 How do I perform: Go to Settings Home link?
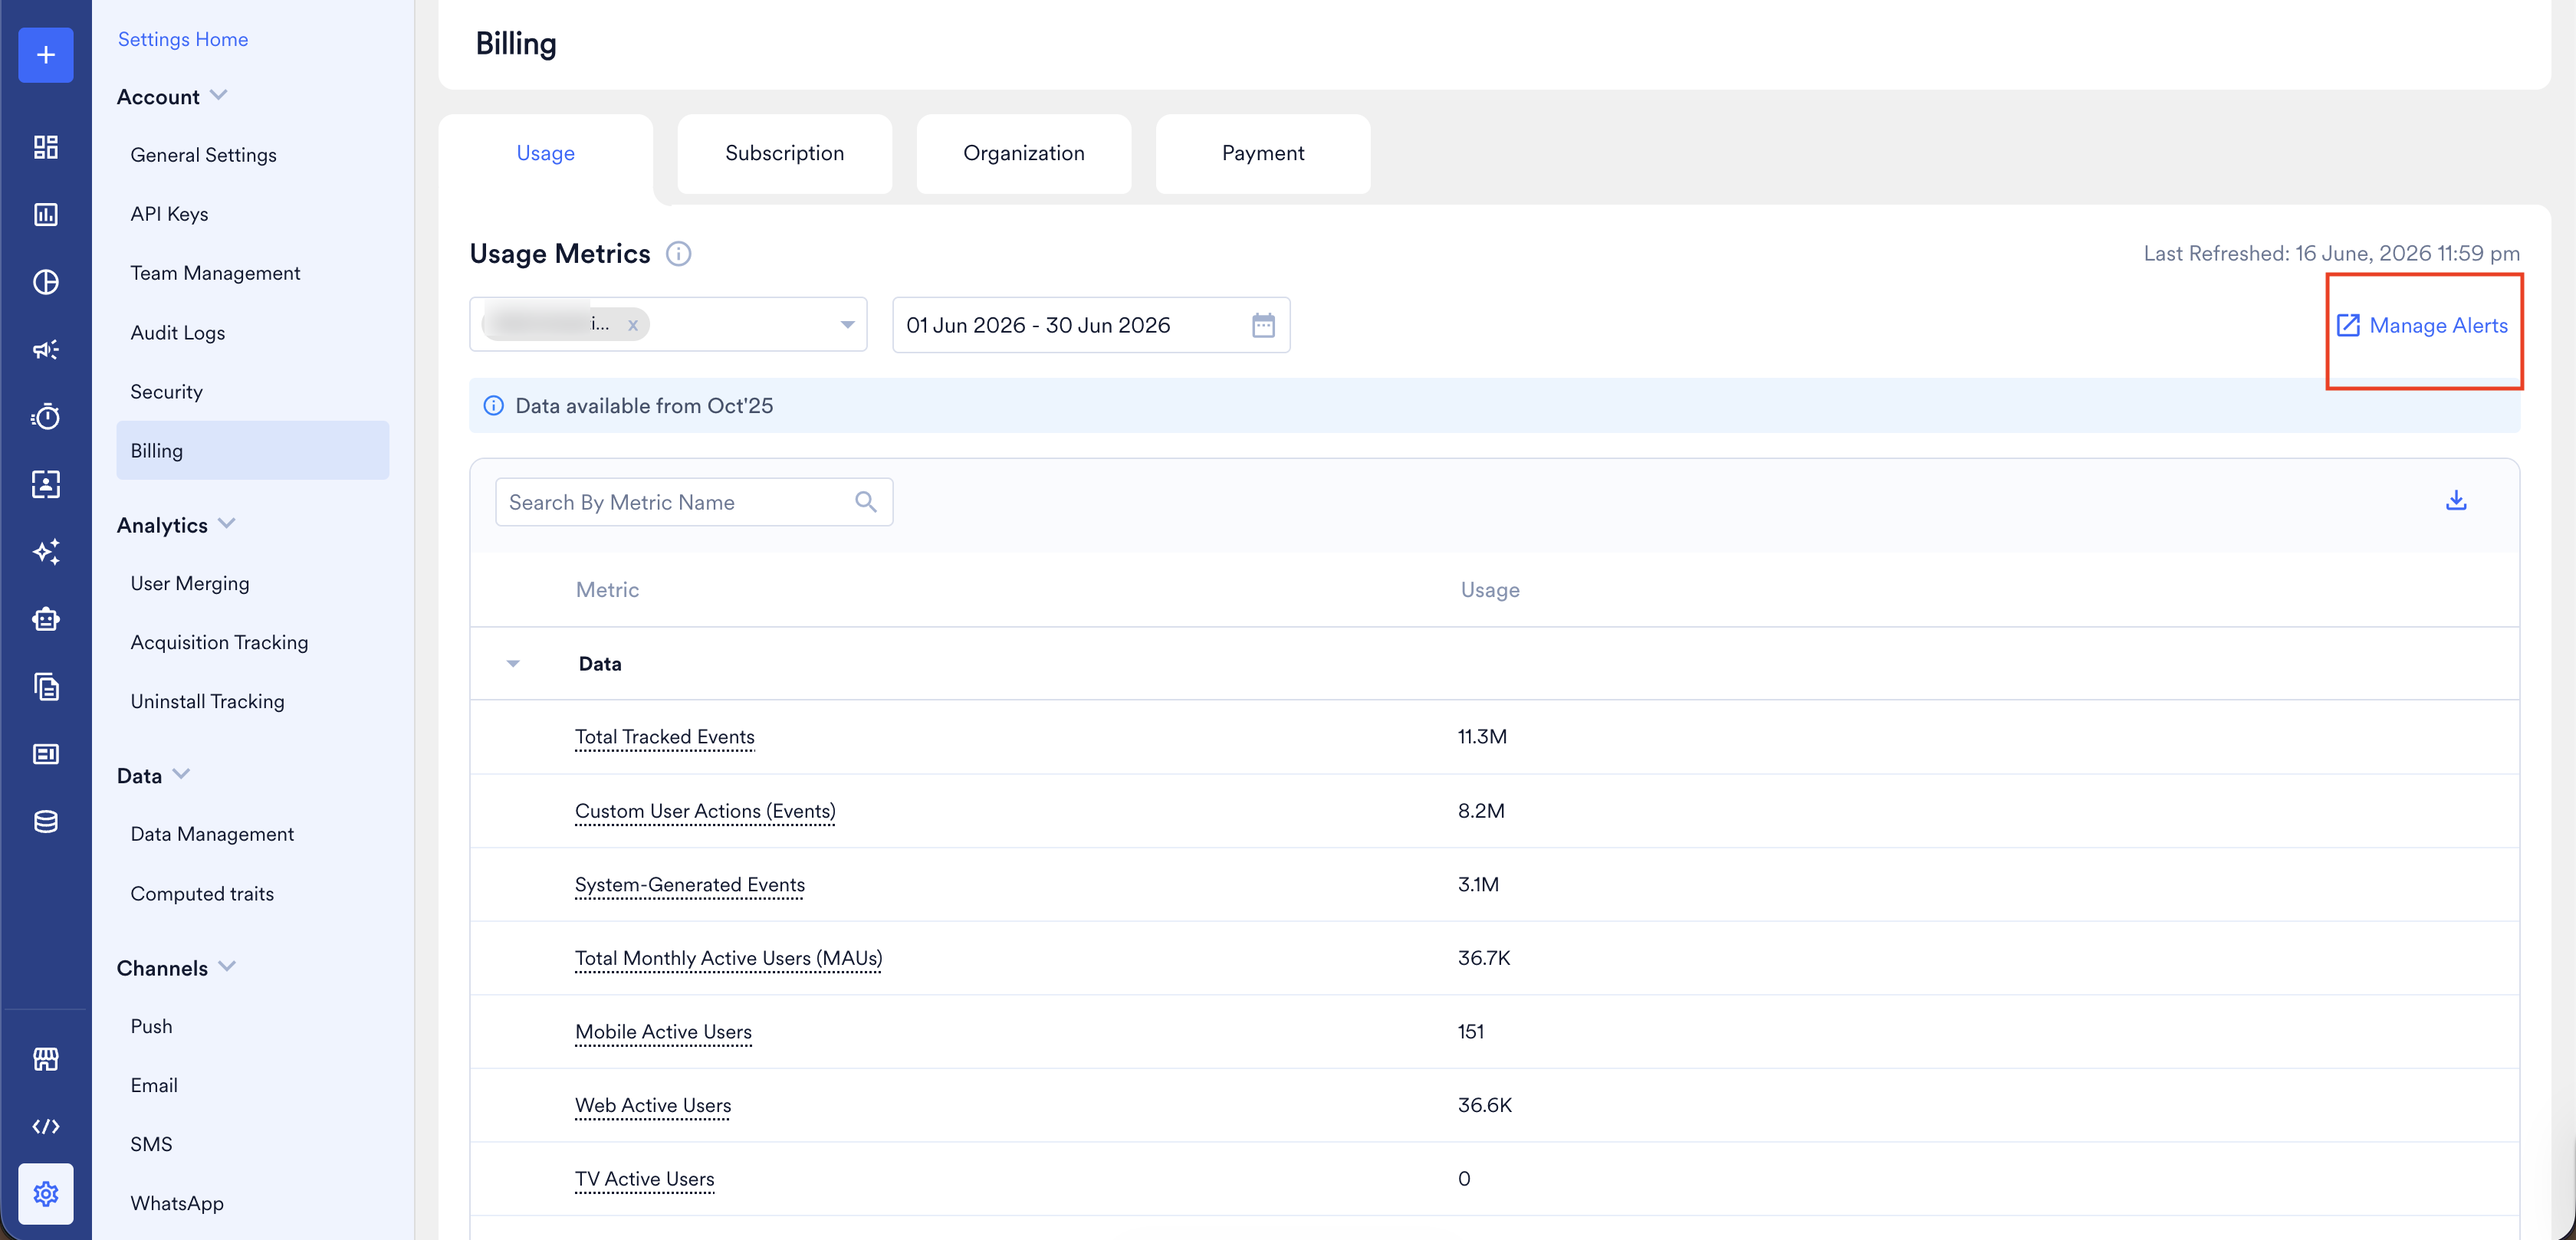pyautogui.click(x=183, y=39)
